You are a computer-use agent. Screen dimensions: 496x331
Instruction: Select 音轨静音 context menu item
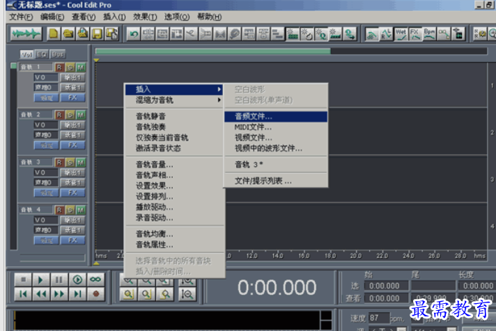pyautogui.click(x=174, y=116)
